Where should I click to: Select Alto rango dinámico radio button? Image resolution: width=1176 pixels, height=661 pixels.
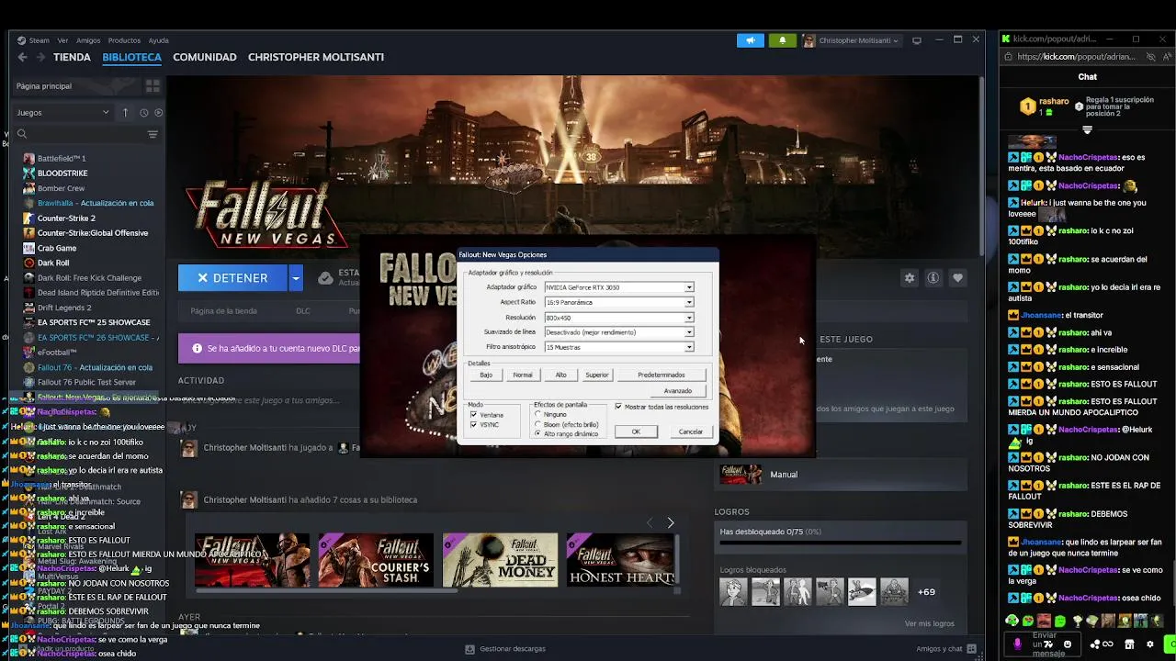[x=538, y=433]
